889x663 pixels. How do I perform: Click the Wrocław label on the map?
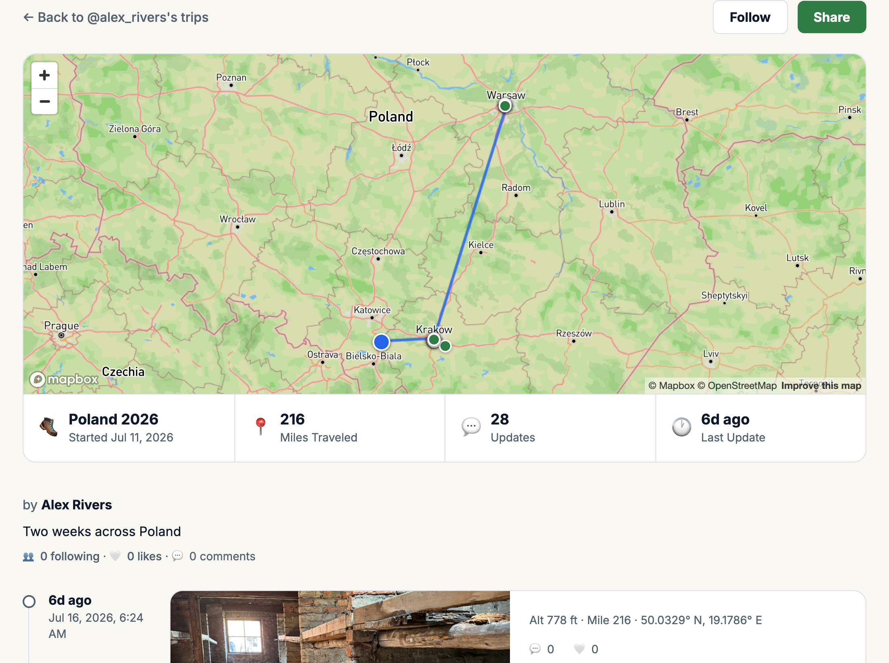tap(238, 219)
